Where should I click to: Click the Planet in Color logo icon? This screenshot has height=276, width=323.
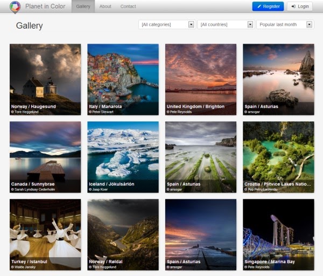(15, 7)
